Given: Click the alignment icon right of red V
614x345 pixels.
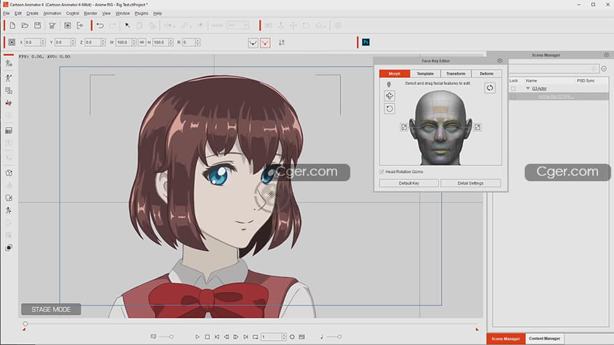Looking at the screenshot, I should pyautogui.click(x=282, y=43).
